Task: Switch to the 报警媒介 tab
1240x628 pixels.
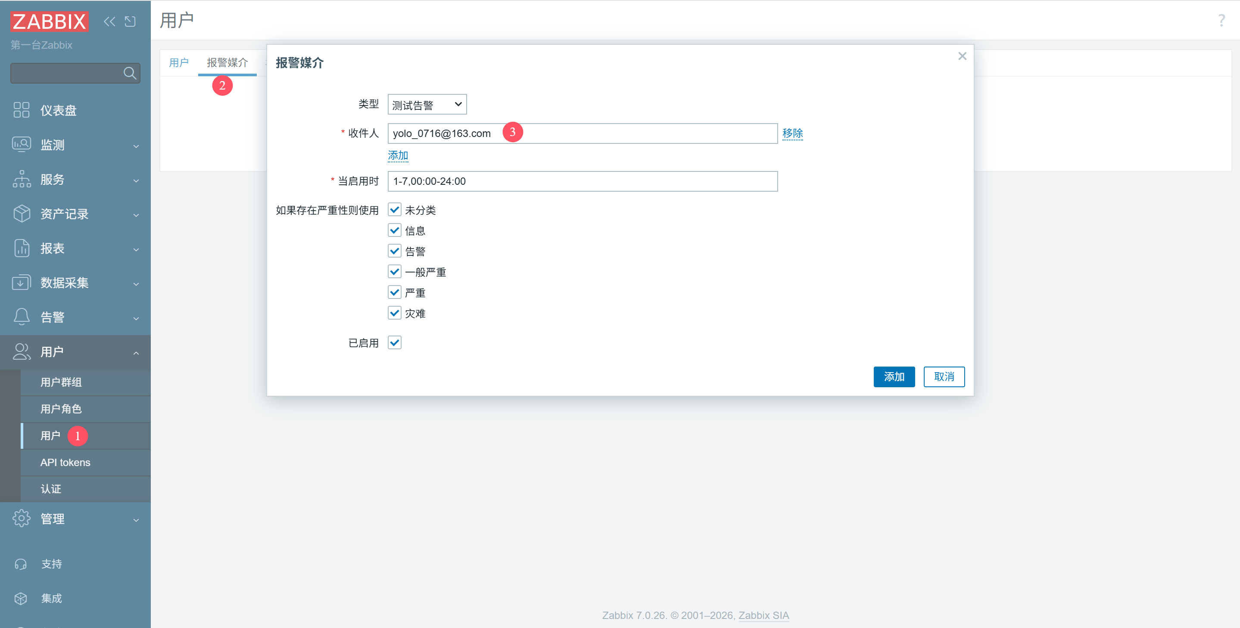Action: [227, 62]
